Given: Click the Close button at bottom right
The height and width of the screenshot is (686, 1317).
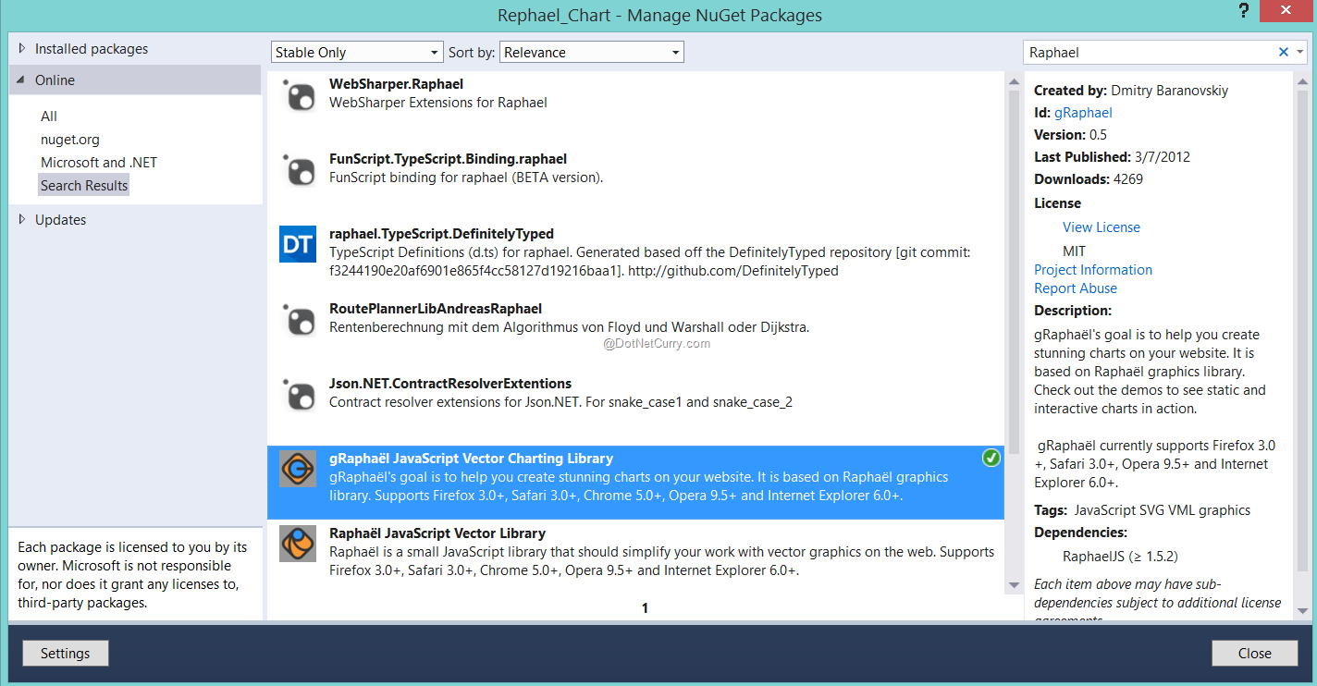Looking at the screenshot, I should point(1255,653).
